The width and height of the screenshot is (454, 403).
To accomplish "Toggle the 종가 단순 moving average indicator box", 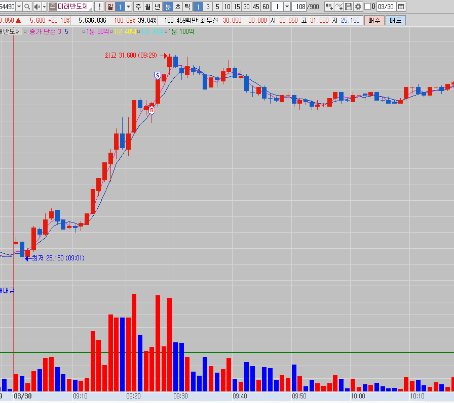I will [x=26, y=31].
